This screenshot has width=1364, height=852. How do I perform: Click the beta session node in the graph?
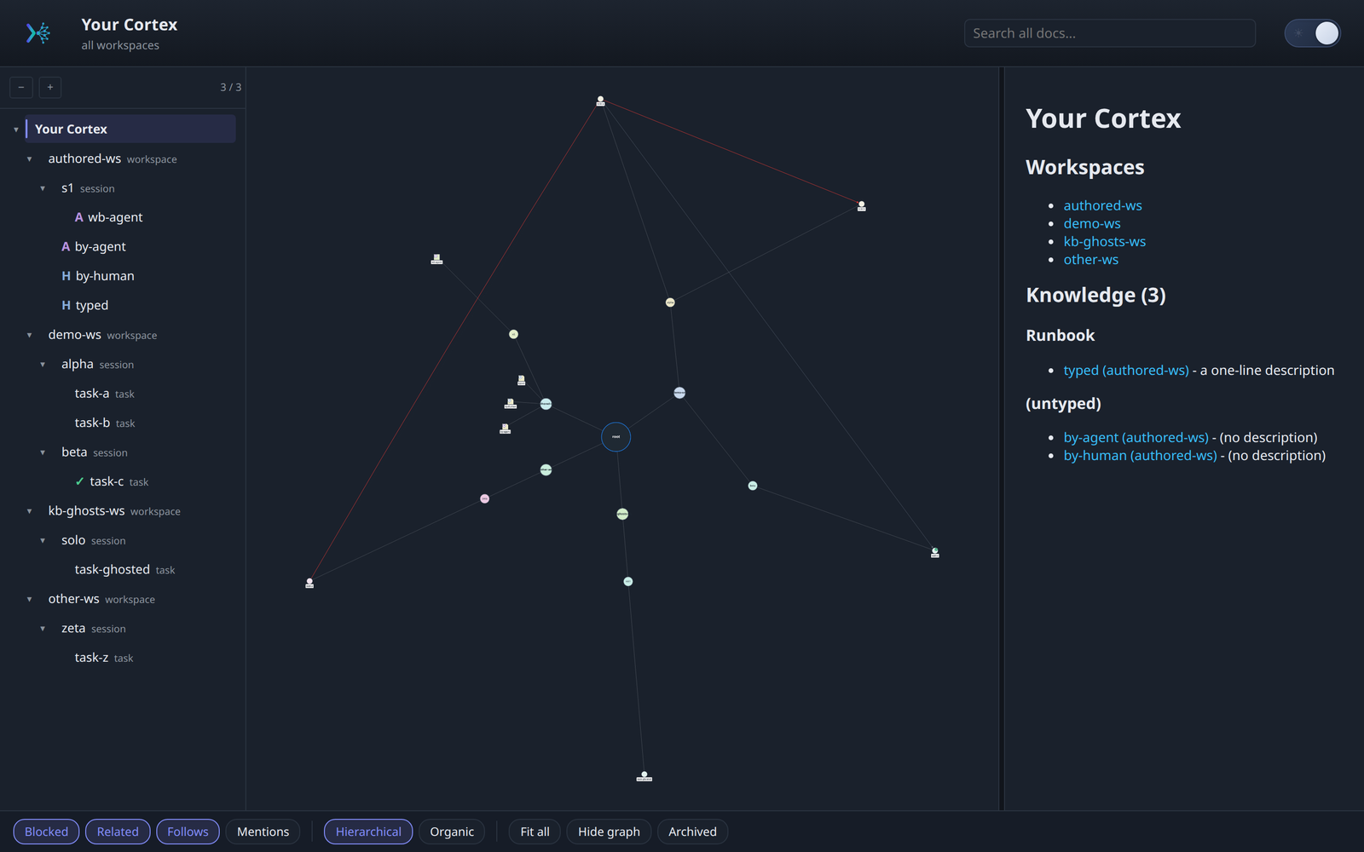753,486
